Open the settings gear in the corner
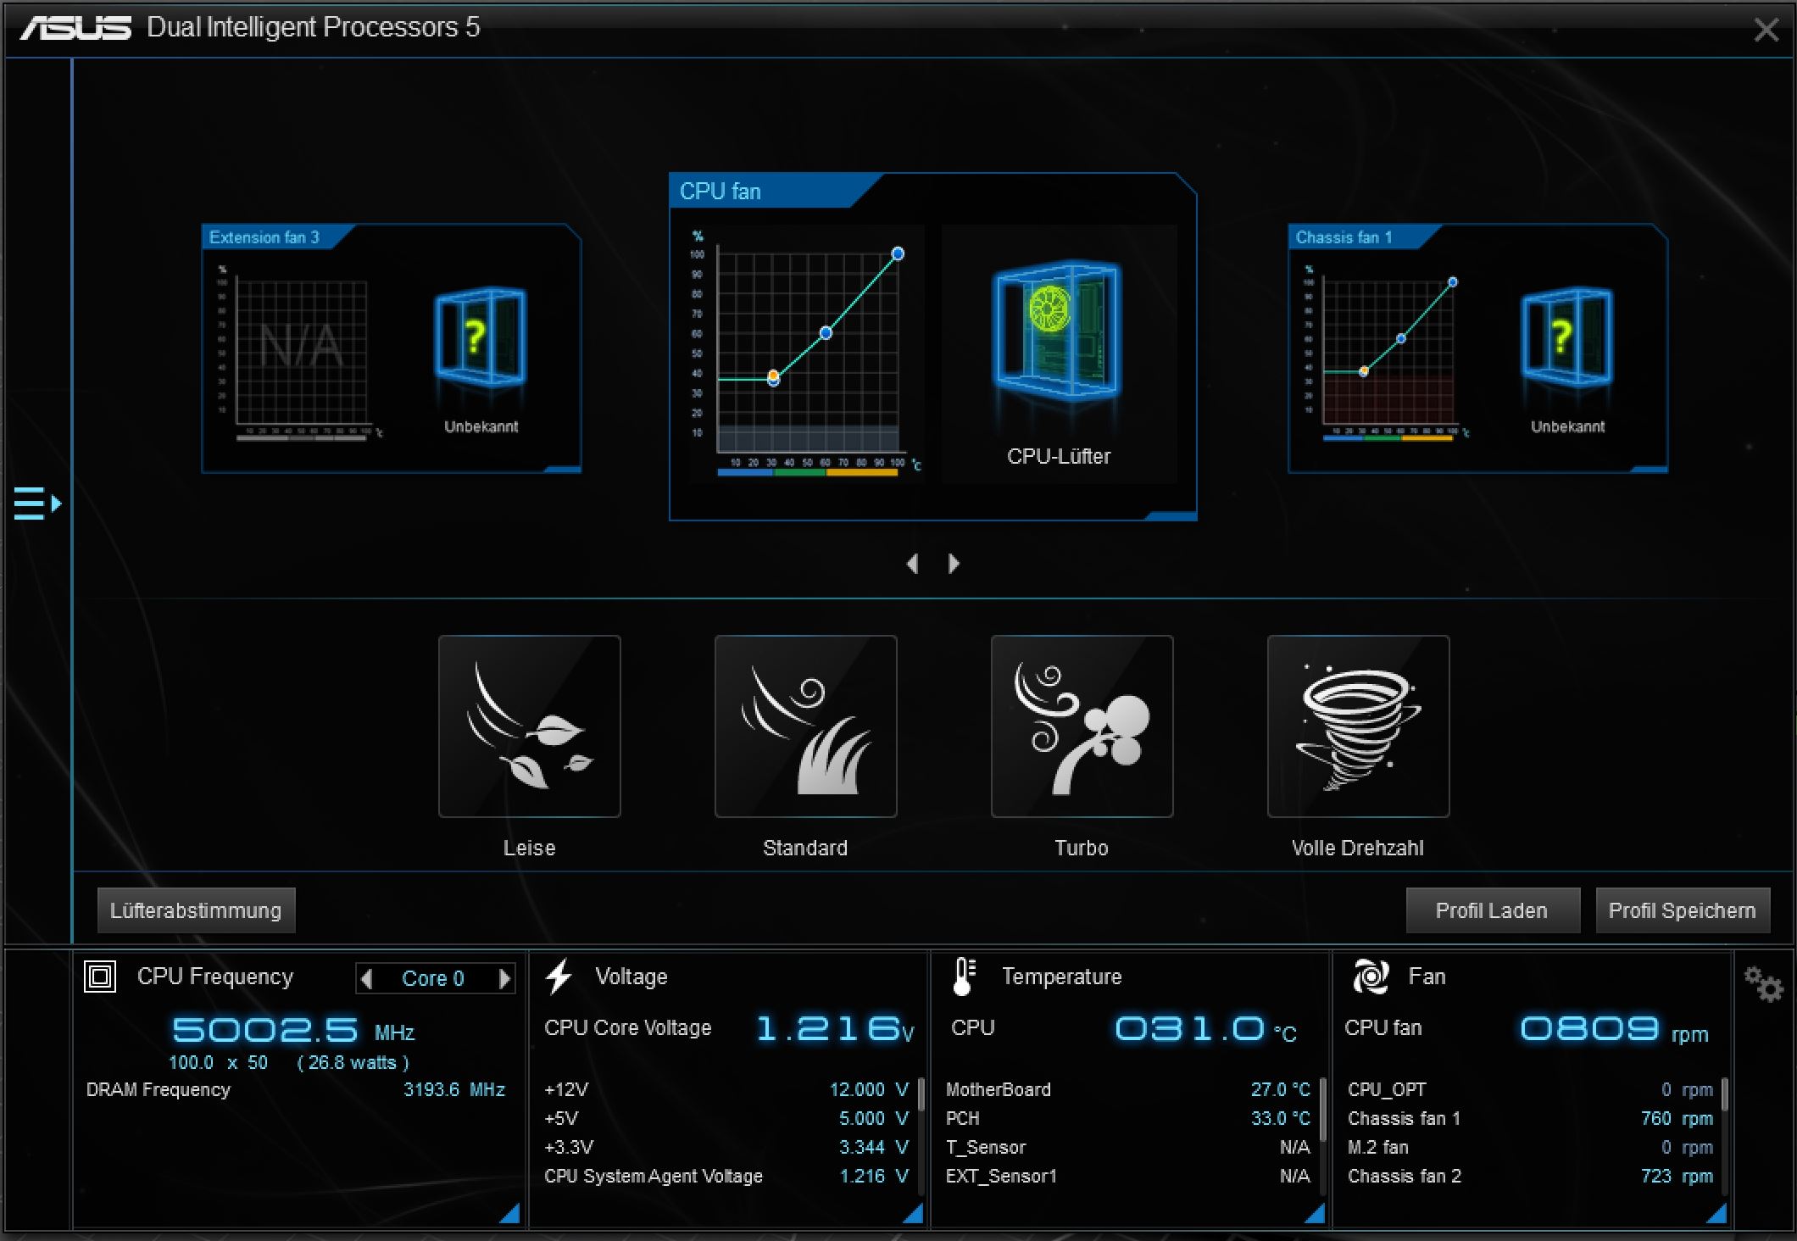Image resolution: width=1797 pixels, height=1241 pixels. click(1766, 985)
